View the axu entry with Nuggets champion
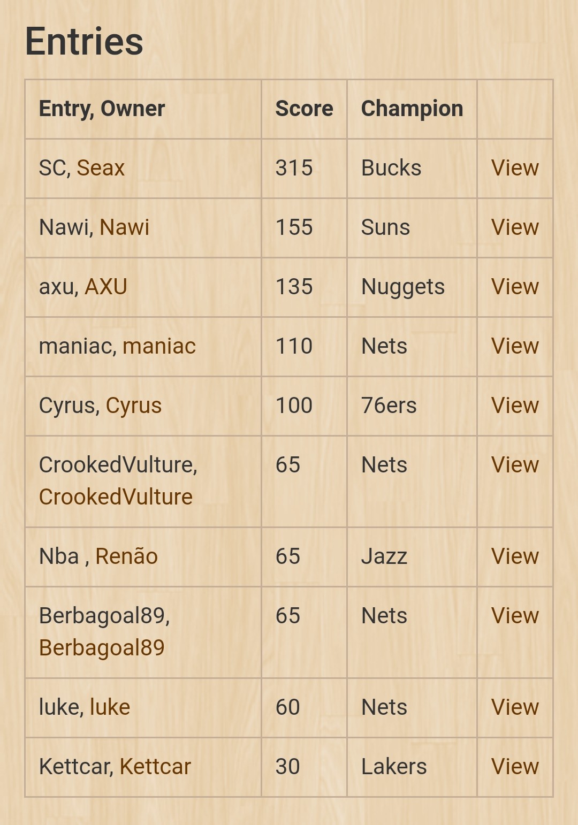 click(515, 287)
